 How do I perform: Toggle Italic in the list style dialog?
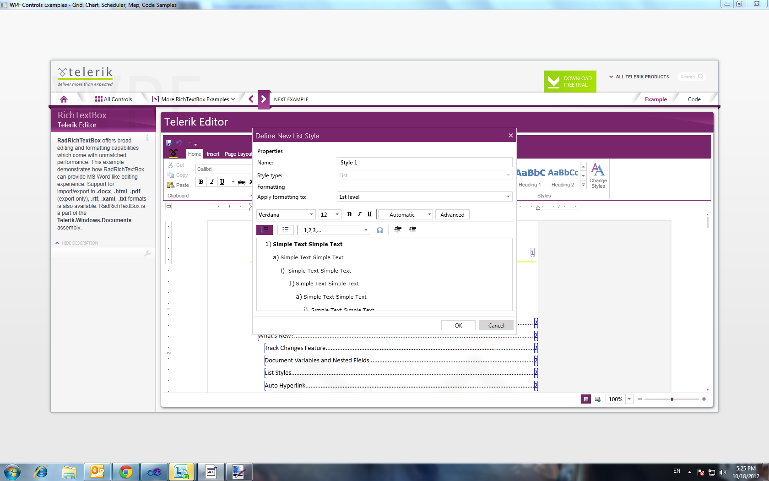point(359,214)
